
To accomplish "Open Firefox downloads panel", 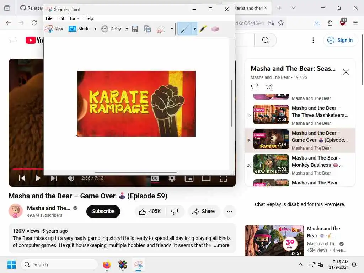I will (317, 23).
